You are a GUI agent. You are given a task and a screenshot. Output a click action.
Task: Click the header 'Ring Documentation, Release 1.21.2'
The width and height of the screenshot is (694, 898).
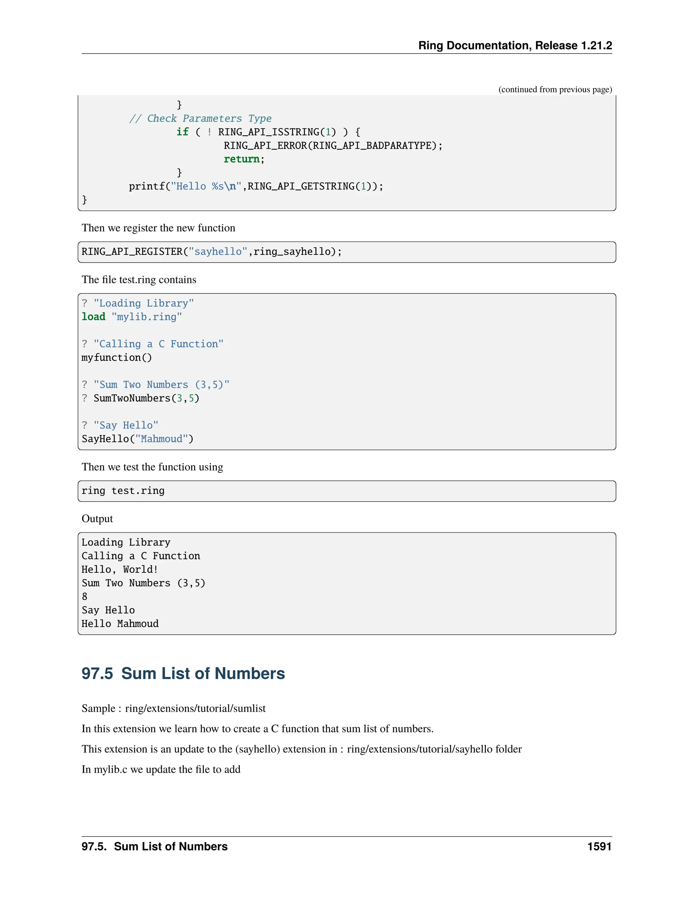coord(515,45)
